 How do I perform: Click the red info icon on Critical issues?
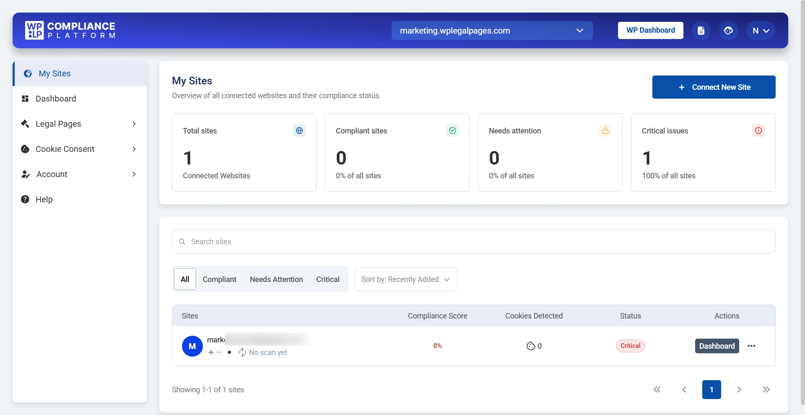click(x=758, y=131)
